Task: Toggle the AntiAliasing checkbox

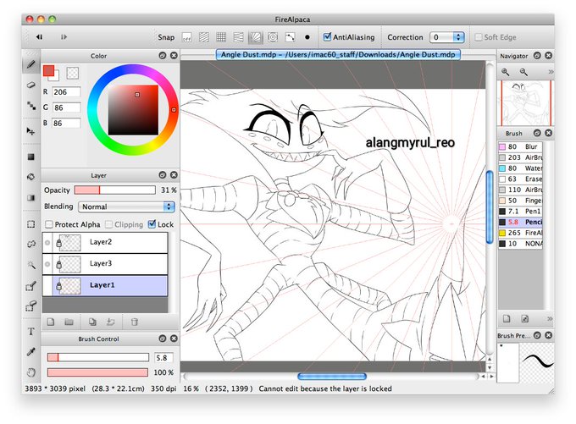Action: click(x=327, y=36)
